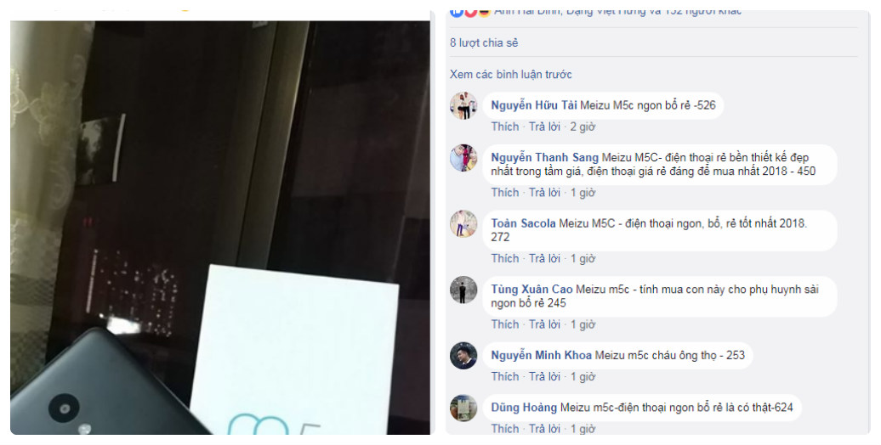The height and width of the screenshot is (445, 881).
Task: Open Nguyễn Hữu Tài's profile avatar
Action: [463, 105]
